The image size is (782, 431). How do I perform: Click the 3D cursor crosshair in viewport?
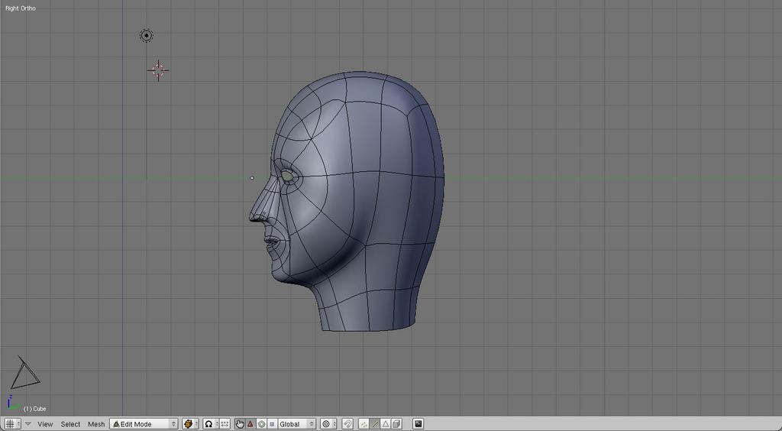tap(158, 70)
